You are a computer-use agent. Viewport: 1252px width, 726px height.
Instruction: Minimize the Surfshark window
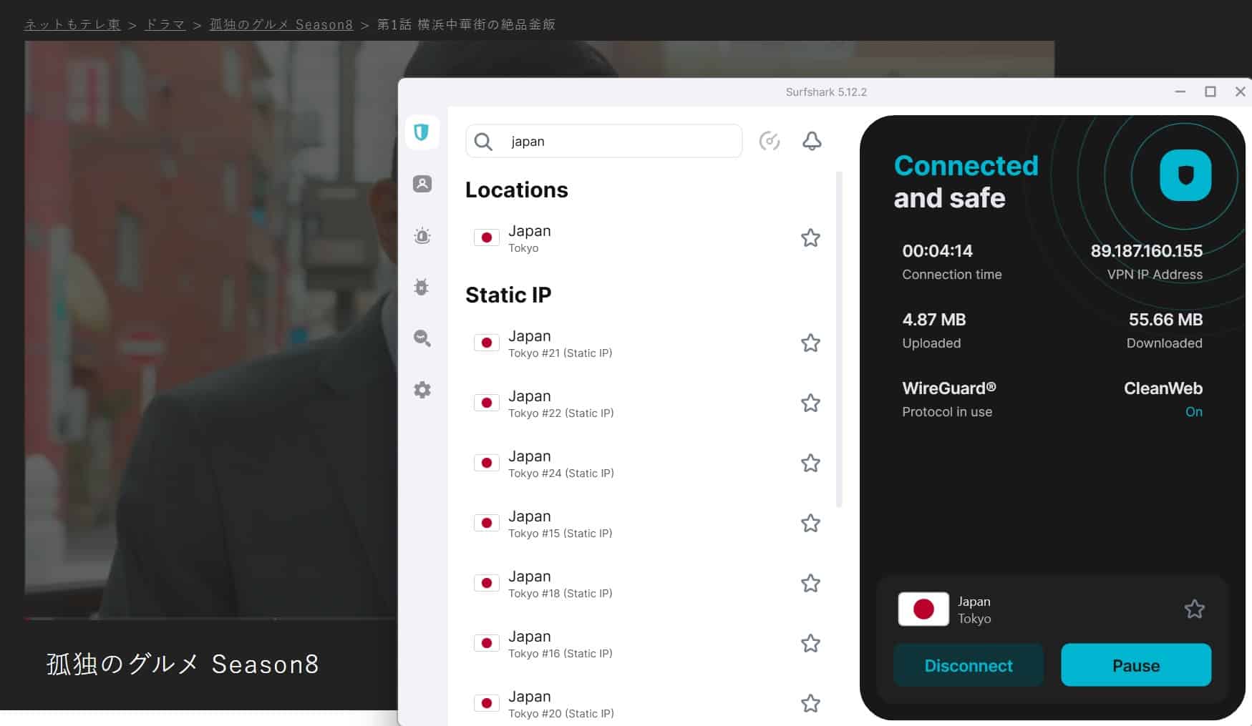click(x=1180, y=92)
